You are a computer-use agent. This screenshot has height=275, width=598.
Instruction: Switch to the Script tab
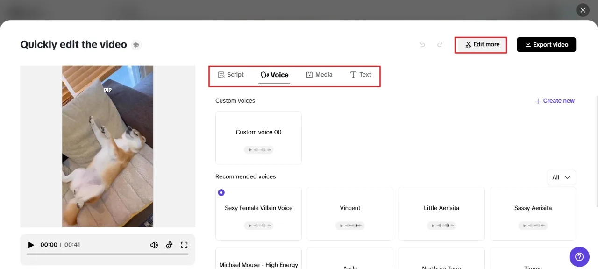[x=231, y=75]
